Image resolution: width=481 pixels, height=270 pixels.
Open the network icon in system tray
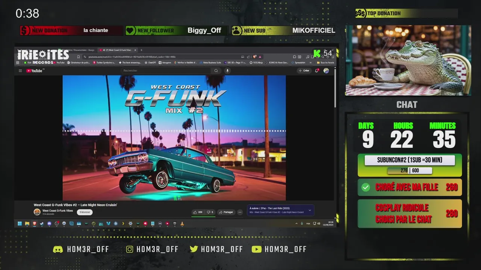coord(314,223)
